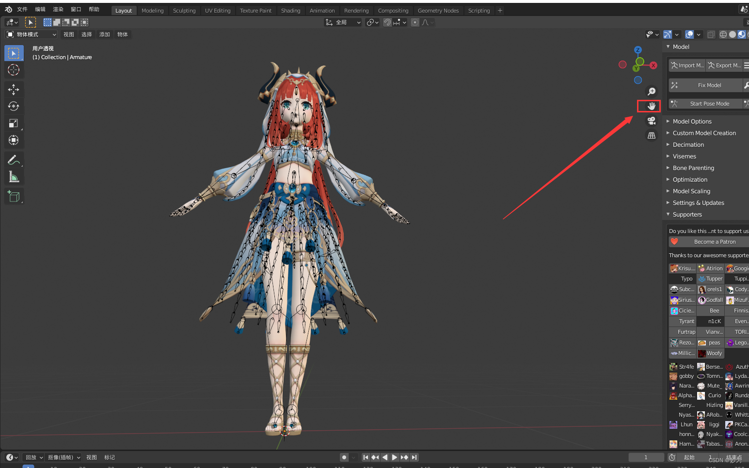Expand the Model Options panel
The width and height of the screenshot is (749, 468).
692,122
